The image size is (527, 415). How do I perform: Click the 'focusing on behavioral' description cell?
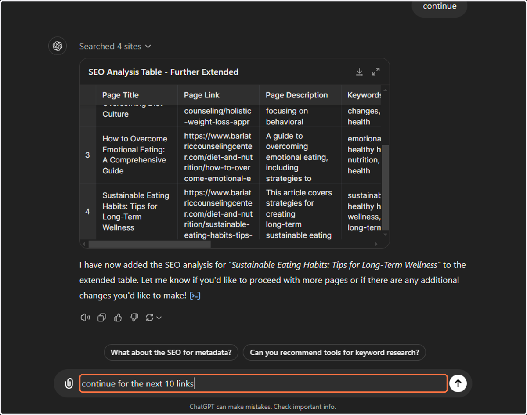pyautogui.click(x=300, y=116)
